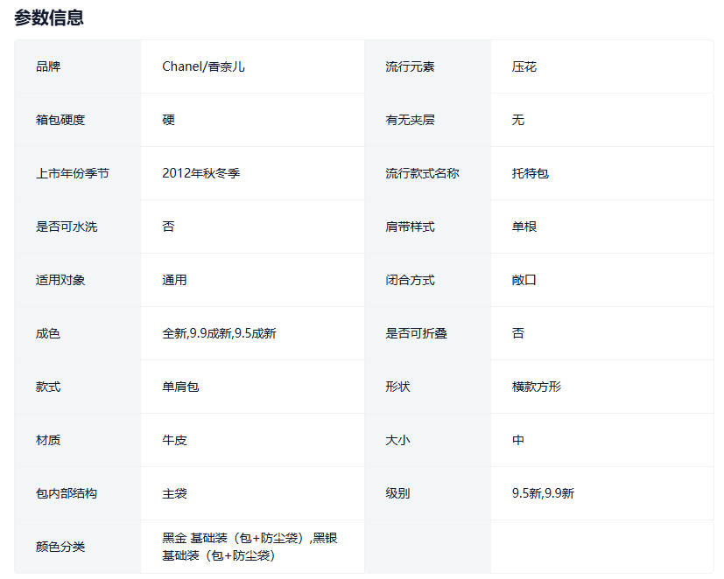
Task: Select the 单根 shoulder strap value
Action: click(x=524, y=227)
